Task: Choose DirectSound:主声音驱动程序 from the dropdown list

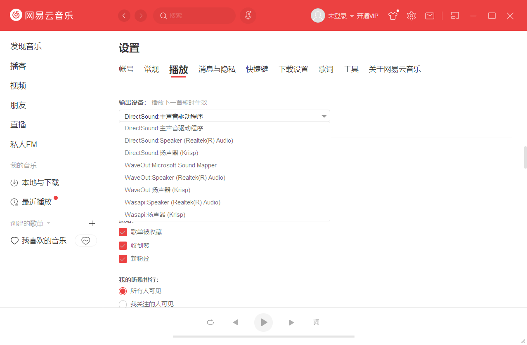Action: click(x=225, y=128)
